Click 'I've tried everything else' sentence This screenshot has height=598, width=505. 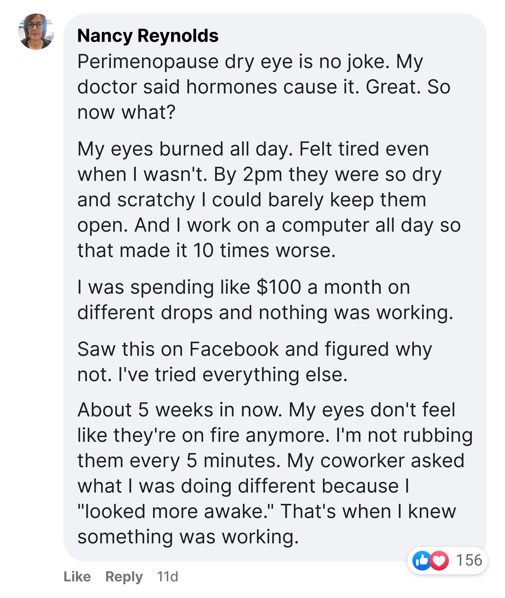pos(233,375)
